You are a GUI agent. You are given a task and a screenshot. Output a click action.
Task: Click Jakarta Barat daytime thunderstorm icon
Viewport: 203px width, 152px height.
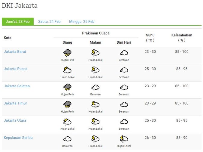[x=67, y=53]
